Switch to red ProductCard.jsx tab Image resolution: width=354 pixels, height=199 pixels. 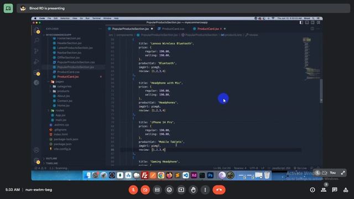click(x=208, y=29)
